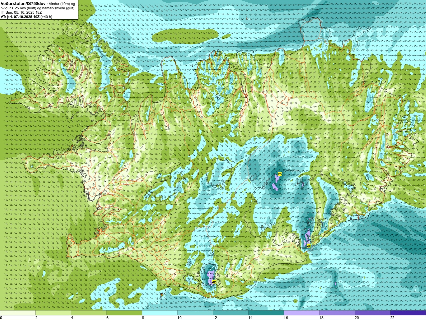The height and width of the screenshot is (320, 426).
Task: Select the green 4–6 legend swatch
Action: 89,313
